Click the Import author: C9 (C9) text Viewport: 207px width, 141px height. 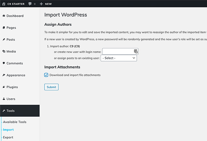point(65,46)
